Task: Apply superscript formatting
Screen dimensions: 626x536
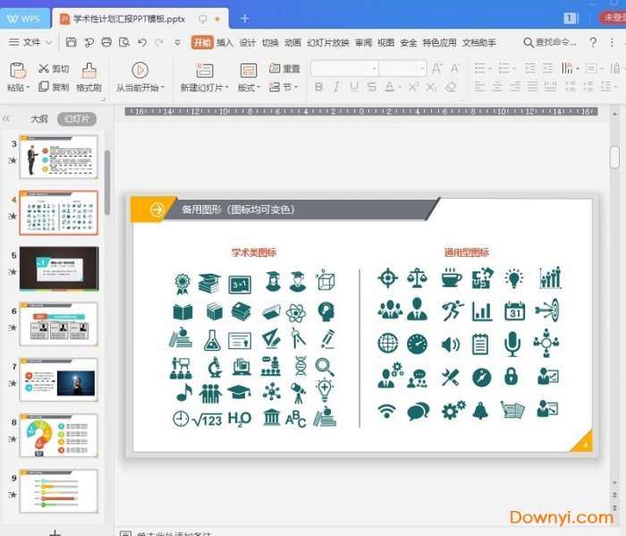Action: tap(413, 87)
